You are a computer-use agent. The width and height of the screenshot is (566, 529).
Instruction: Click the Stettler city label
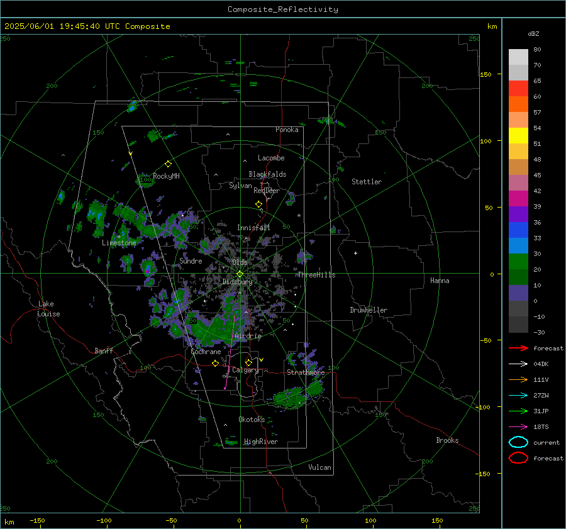pyautogui.click(x=367, y=182)
